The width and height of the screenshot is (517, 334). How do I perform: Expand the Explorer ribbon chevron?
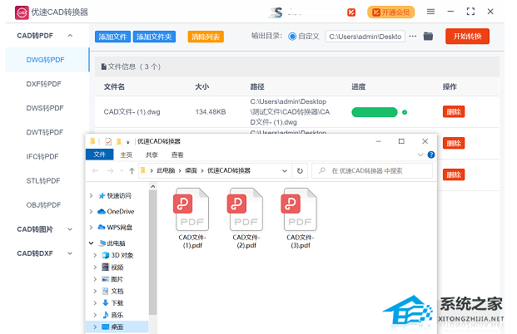420,155
